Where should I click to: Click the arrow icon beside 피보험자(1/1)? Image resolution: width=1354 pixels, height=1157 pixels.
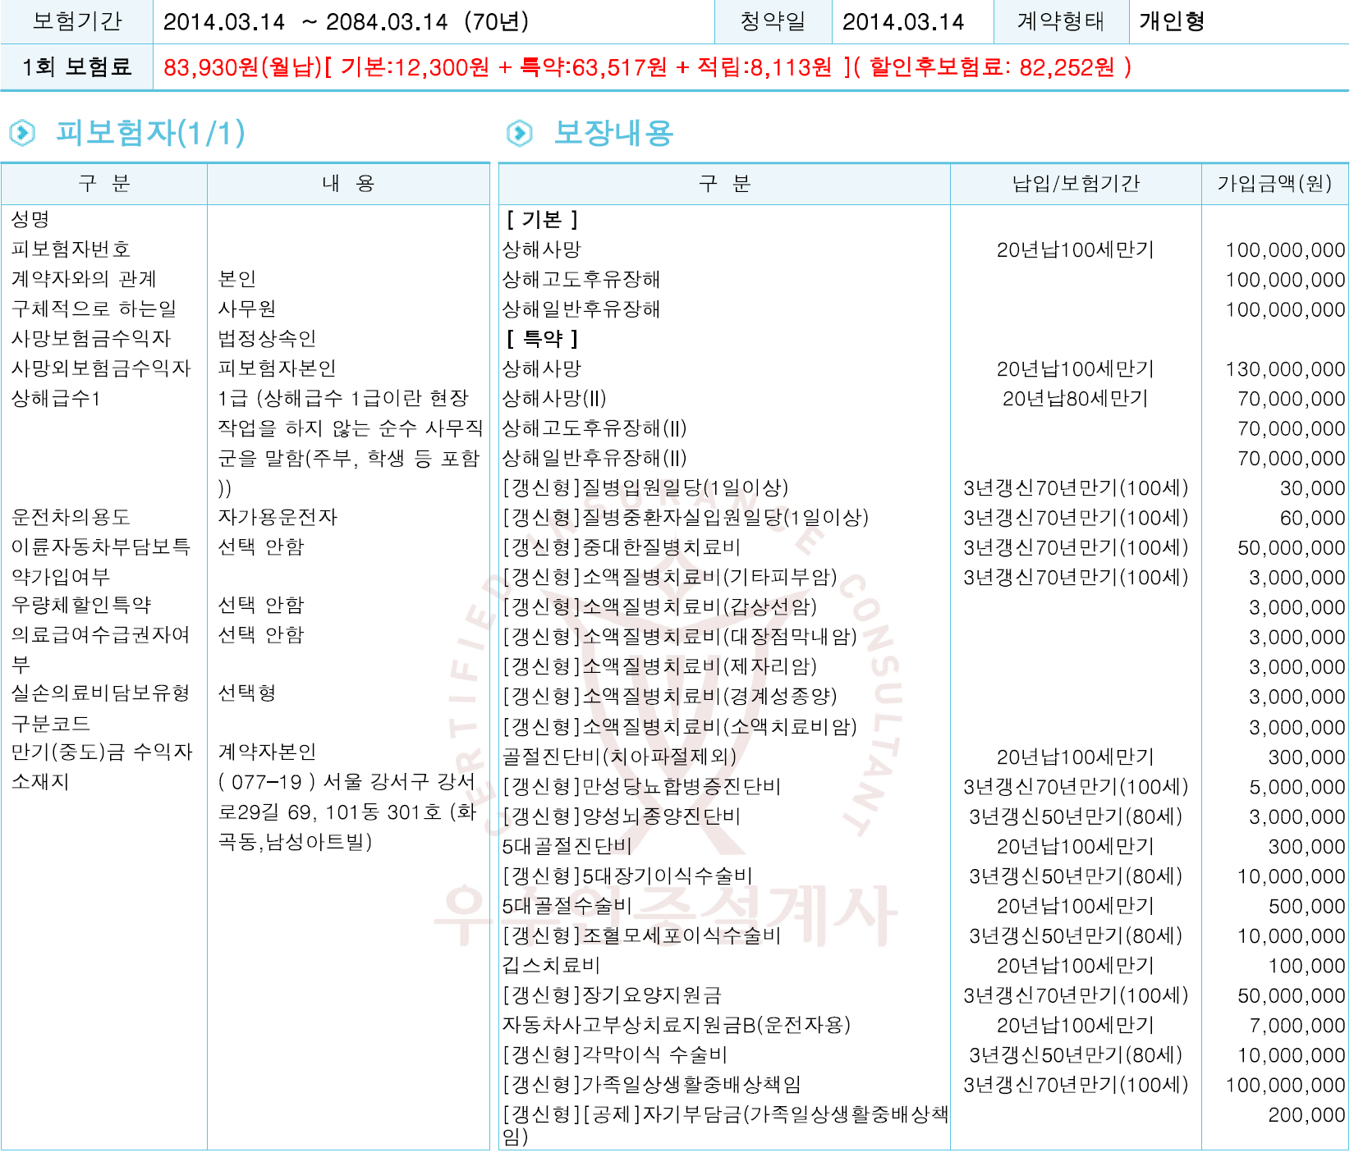[22, 133]
